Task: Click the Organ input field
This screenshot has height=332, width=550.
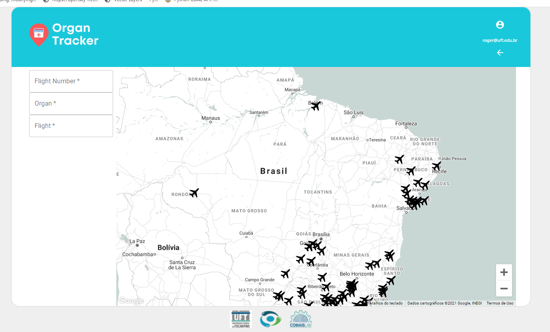Action: coord(71,104)
